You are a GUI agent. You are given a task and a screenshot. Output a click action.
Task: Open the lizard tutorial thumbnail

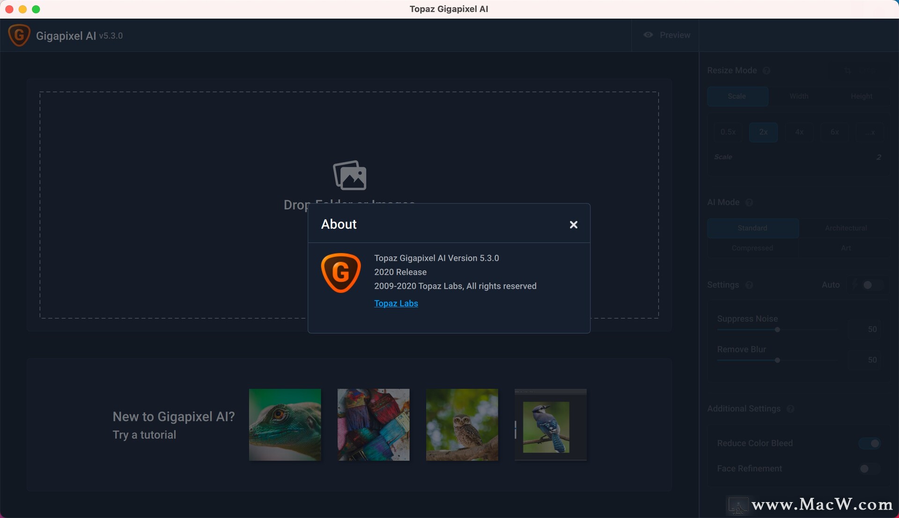click(x=285, y=425)
